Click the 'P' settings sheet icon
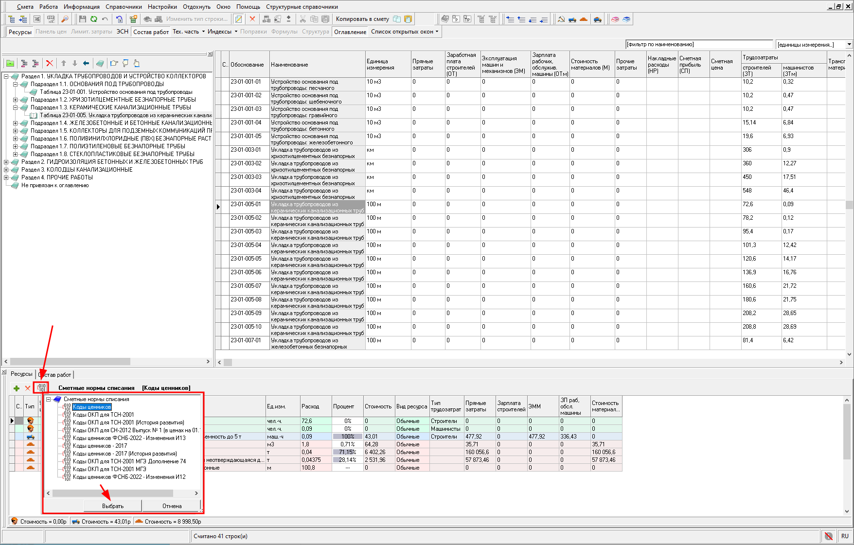This screenshot has width=854, height=545. pos(456,19)
